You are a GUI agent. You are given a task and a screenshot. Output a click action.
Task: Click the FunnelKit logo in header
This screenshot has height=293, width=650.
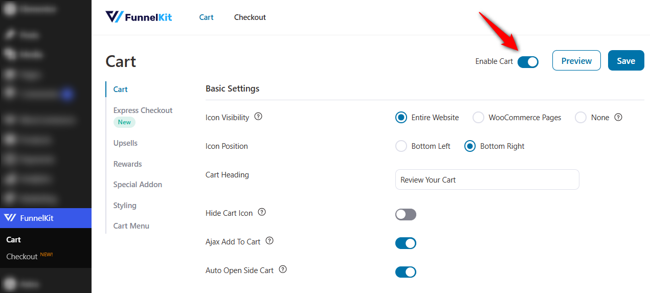point(139,17)
